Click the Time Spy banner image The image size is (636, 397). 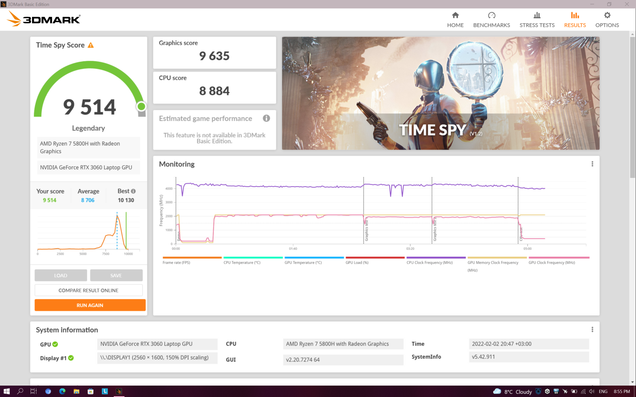pos(441,93)
